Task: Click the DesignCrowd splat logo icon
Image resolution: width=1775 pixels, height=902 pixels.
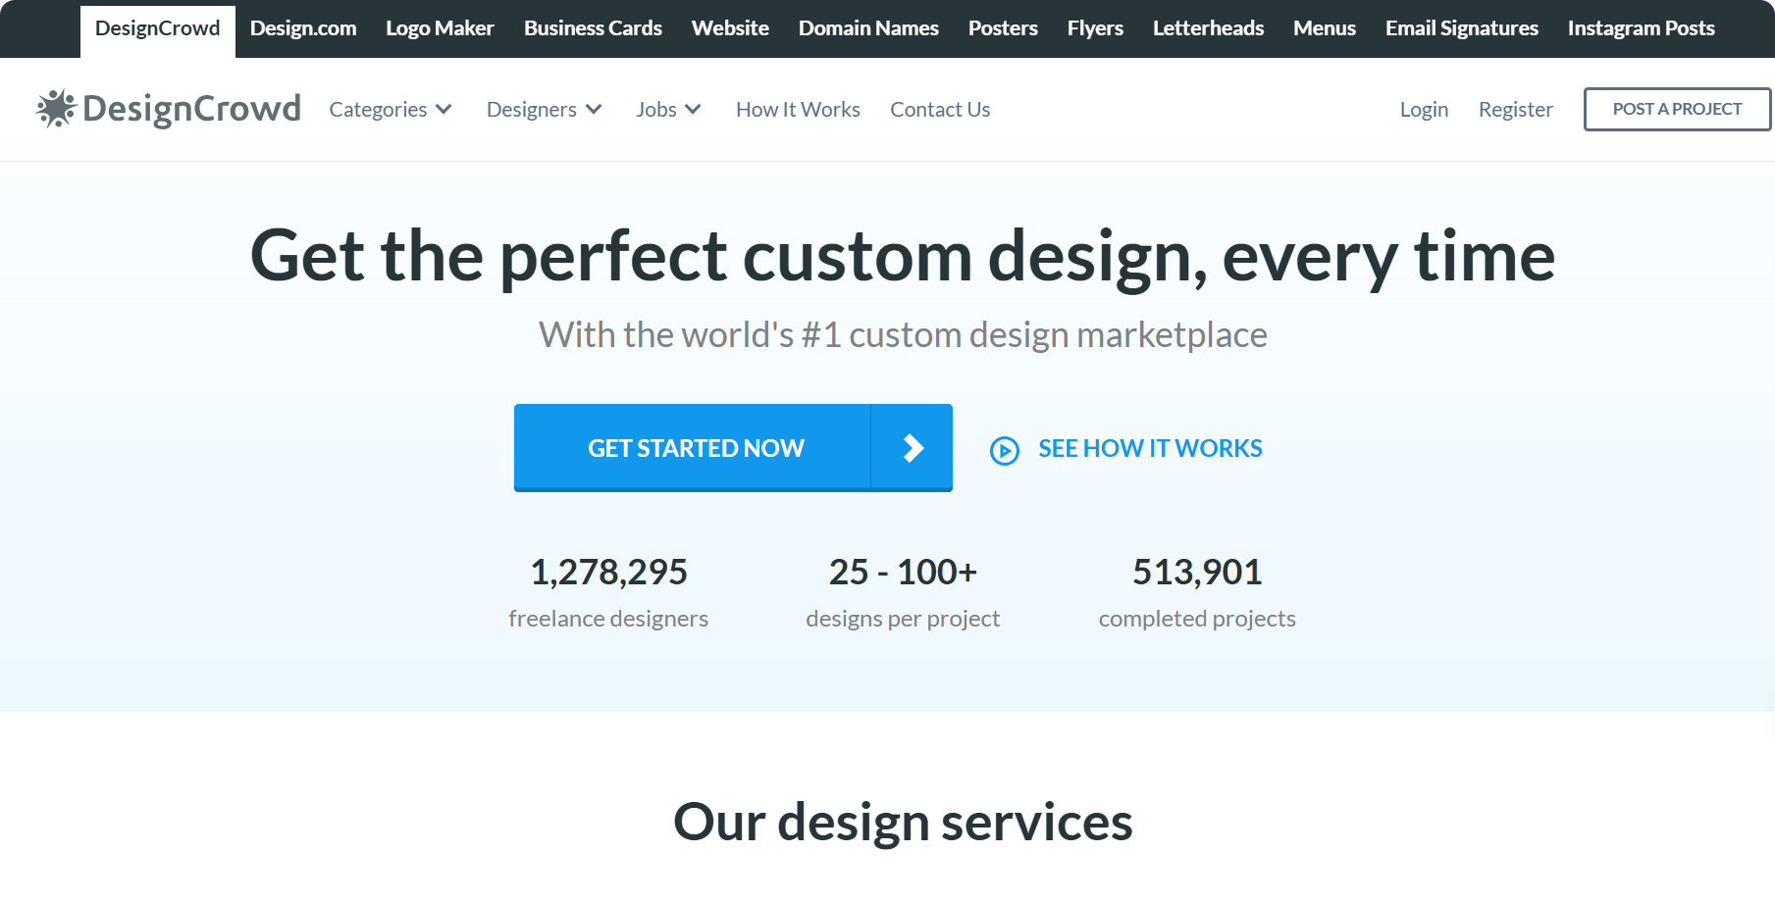Action: point(56,109)
